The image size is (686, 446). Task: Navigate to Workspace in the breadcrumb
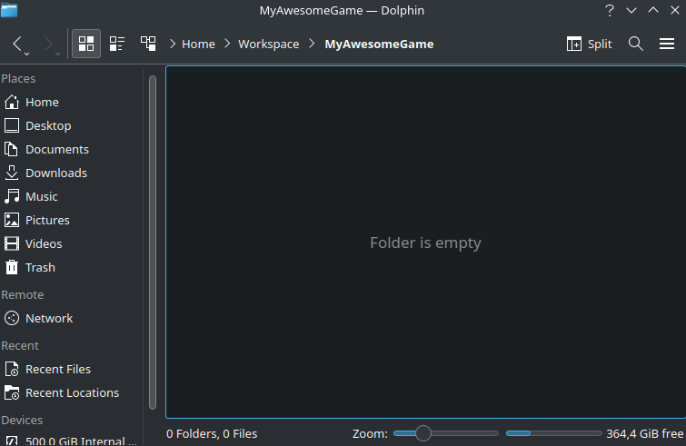click(269, 44)
